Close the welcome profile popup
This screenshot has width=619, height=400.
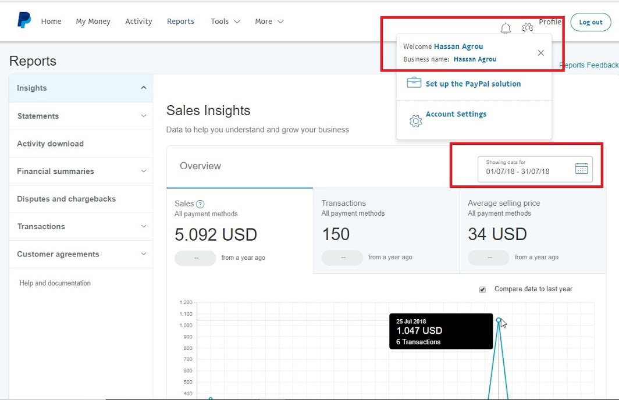click(541, 53)
